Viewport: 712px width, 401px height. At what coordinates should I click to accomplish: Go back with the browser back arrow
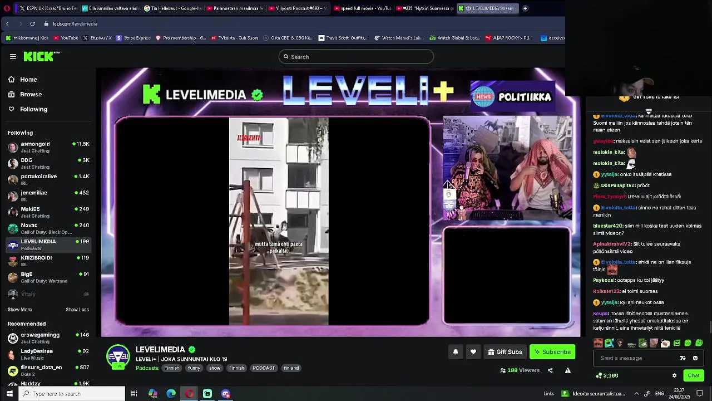[x=7, y=23]
